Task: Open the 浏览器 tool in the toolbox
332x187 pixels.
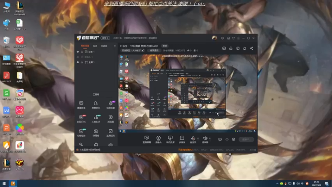Action: [110, 119]
